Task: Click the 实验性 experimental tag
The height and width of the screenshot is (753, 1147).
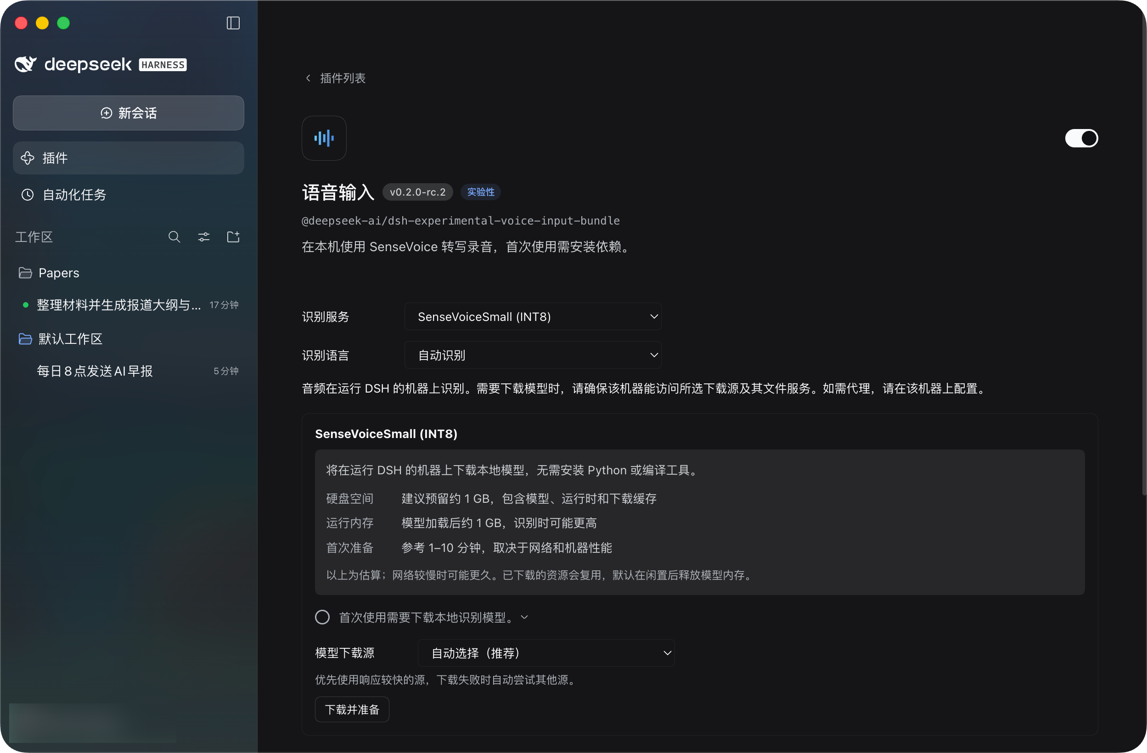Action: [x=480, y=192]
